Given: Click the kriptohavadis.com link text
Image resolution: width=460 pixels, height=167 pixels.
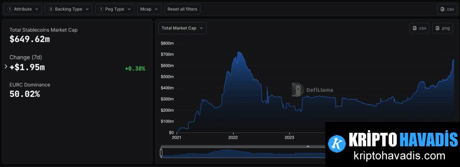Looking at the screenshot, I should [399, 155].
